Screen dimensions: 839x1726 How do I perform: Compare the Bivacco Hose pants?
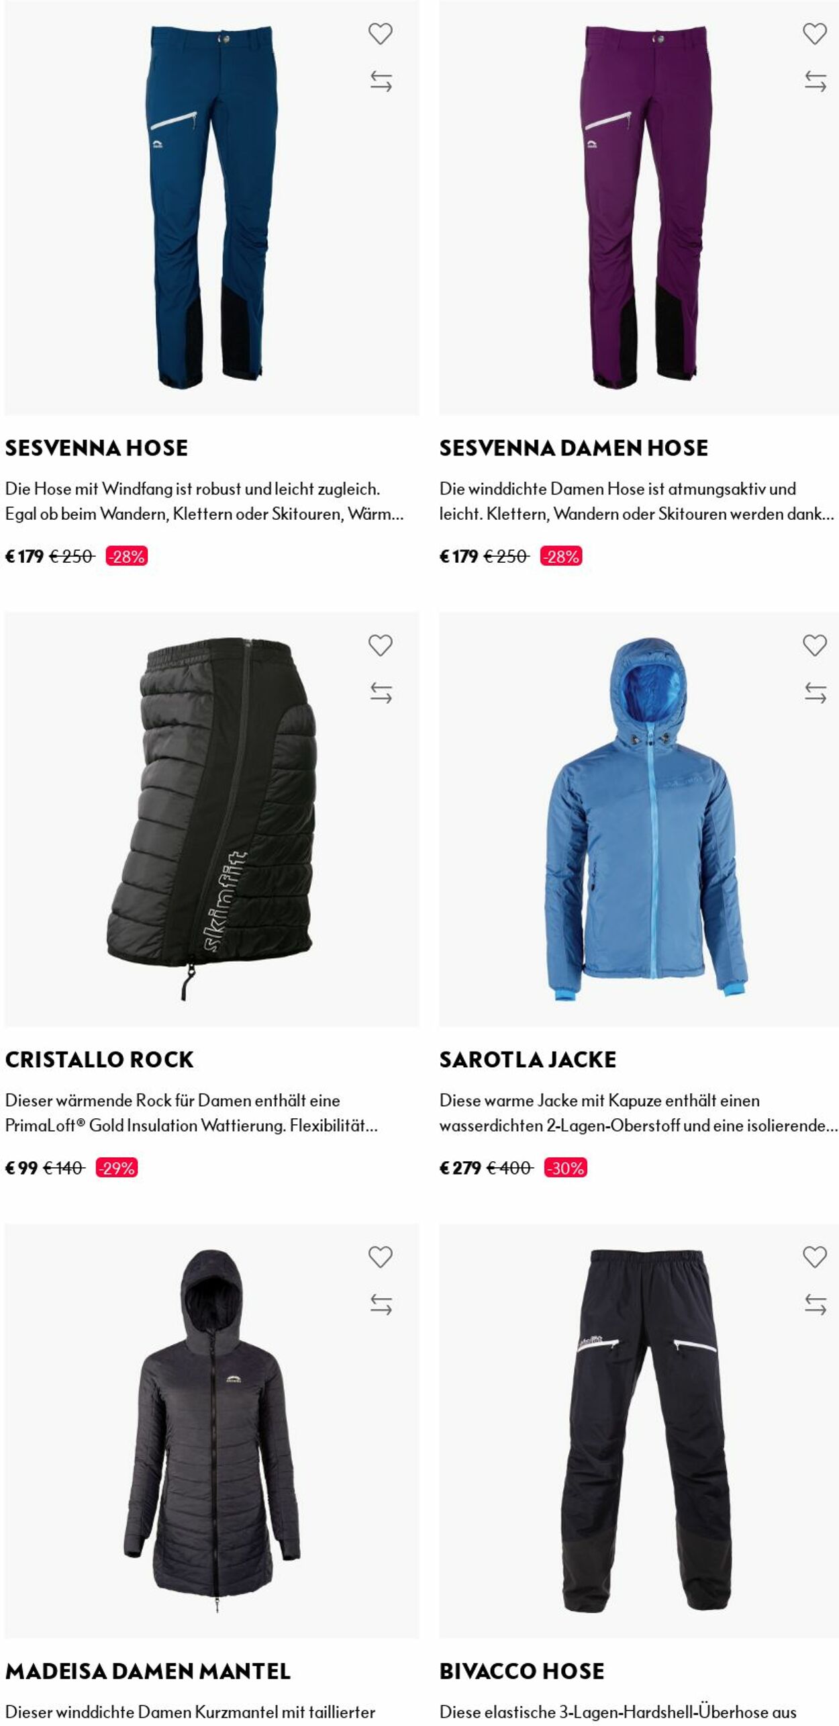816,1305
